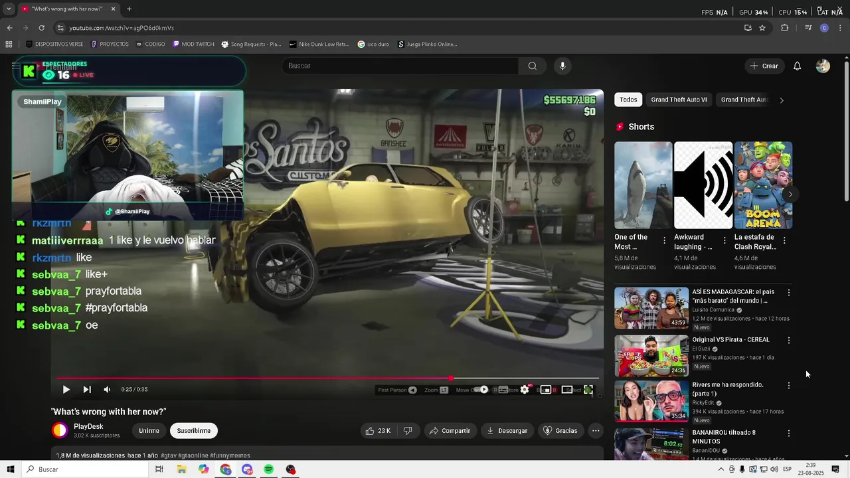Viewport: 850px width, 478px height.
Task: Open the PROYECTOS bookmark folder
Action: click(110, 44)
